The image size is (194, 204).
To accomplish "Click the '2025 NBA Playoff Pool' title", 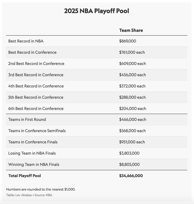I will pyautogui.click(x=97, y=11).
